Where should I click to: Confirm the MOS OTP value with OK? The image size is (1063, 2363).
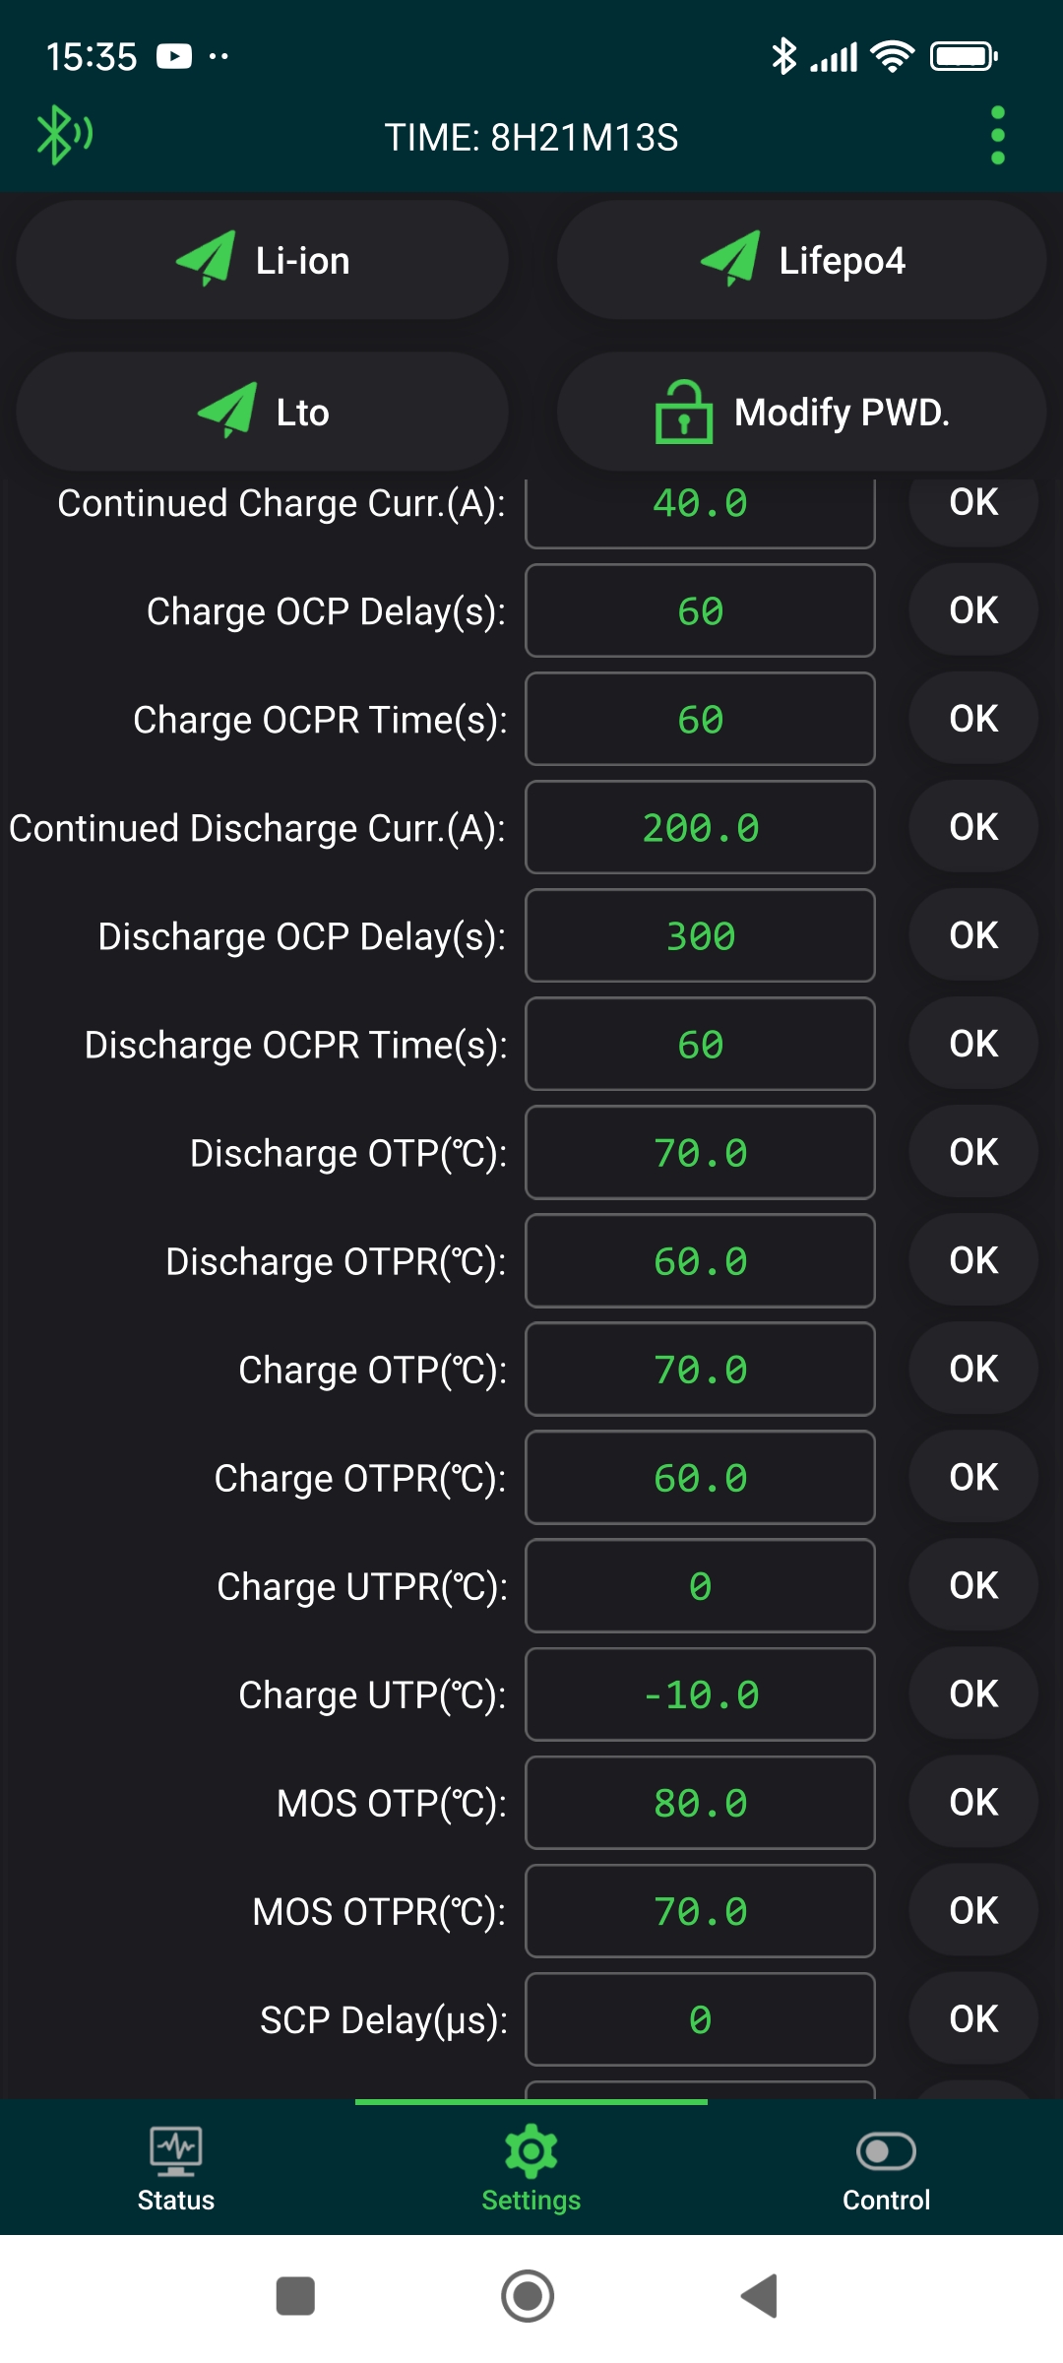click(973, 1802)
